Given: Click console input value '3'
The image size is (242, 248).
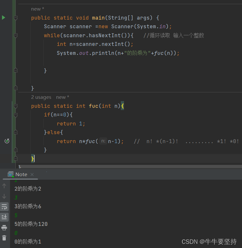Looking at the screenshot, I should point(16,198).
